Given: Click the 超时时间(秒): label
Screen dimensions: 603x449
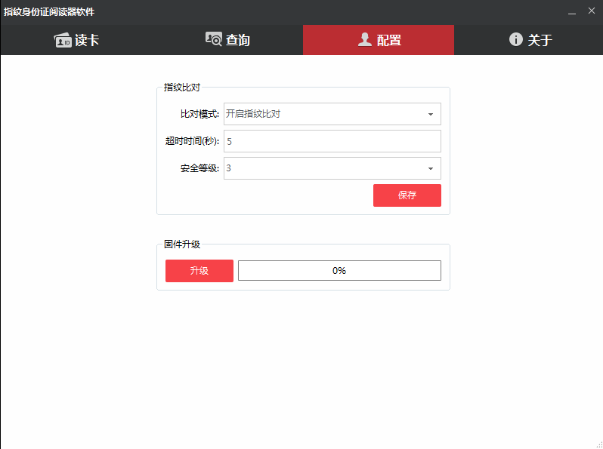Looking at the screenshot, I should coord(192,141).
